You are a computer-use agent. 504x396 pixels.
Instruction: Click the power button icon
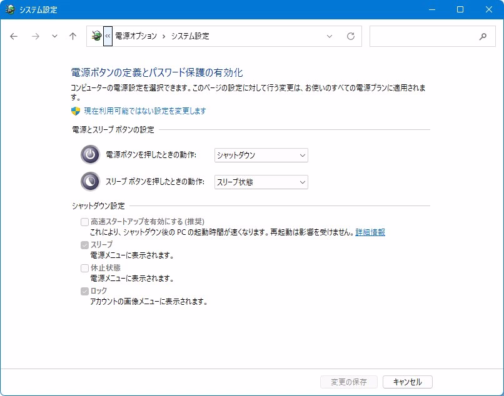[90, 155]
